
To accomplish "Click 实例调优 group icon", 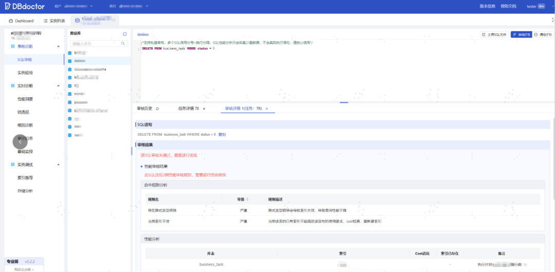I will point(13,165).
